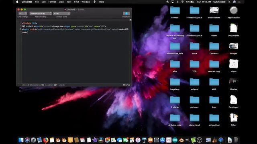Screen dimensions: 257x144
Task: Open Firefox from the Dock
Action: (x=46, y=140)
